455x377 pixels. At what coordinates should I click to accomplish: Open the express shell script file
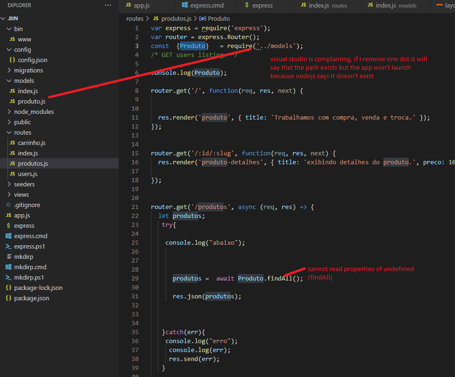pos(24,226)
